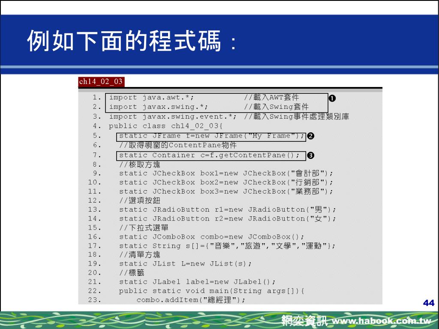Image resolution: width=439 pixels, height=329 pixels.
Task: Click the r2 JRadioButton("女") line
Action: coord(227,219)
